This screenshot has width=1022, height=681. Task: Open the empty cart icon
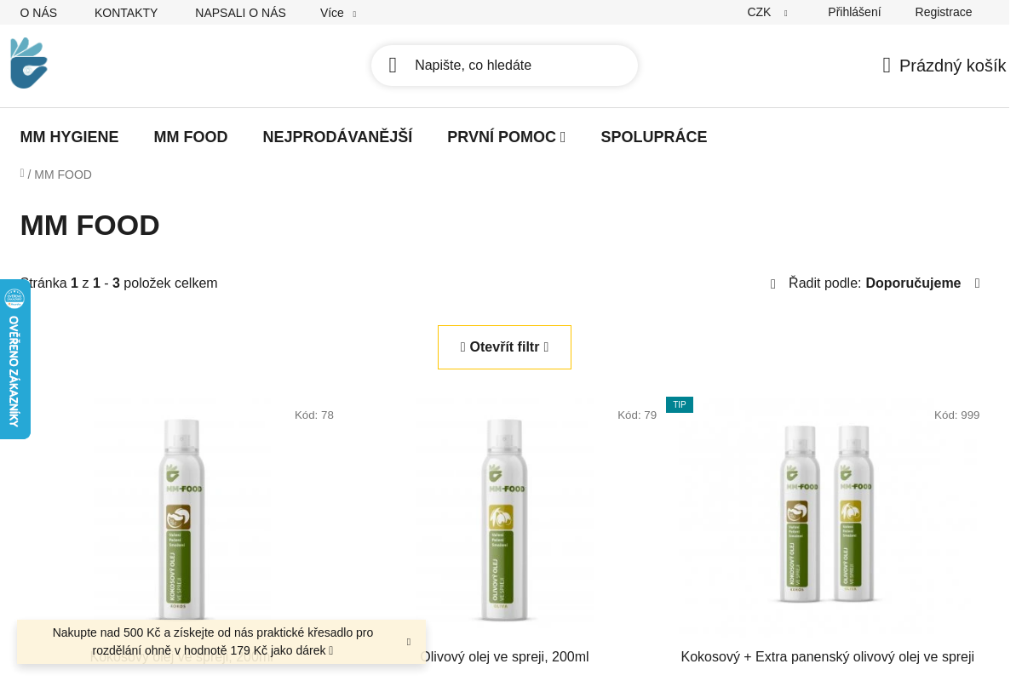tap(887, 66)
